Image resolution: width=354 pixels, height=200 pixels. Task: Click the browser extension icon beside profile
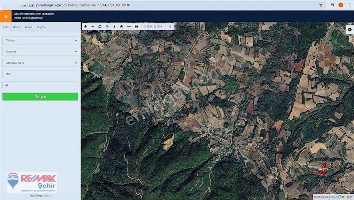332,5
